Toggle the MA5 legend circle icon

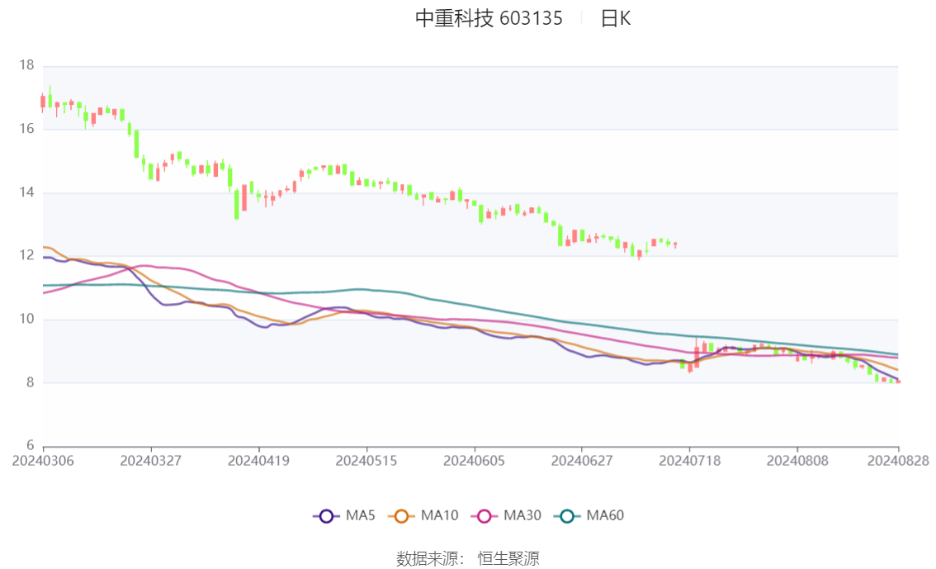pos(326,516)
